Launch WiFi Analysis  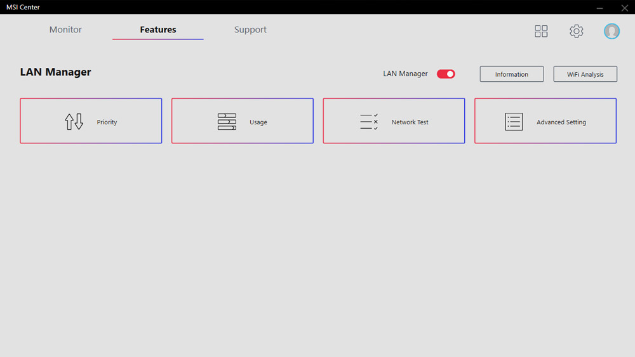coord(585,74)
